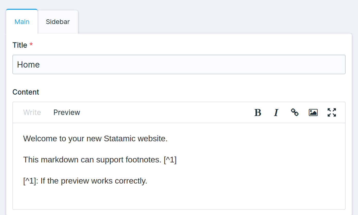Viewport: 358px width, 215px height.
Task: Open the Preview tab
Action: (x=67, y=112)
